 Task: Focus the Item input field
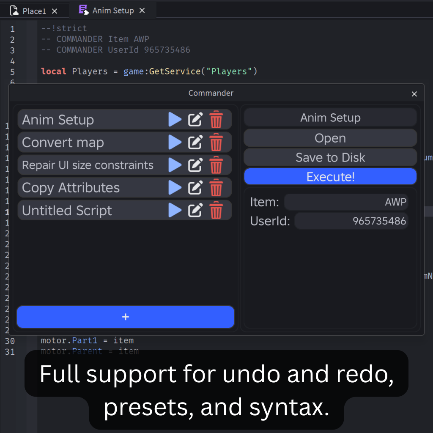346,202
